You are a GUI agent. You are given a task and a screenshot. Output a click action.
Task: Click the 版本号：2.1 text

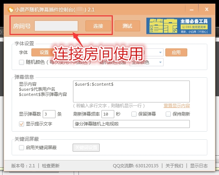pos(23,166)
